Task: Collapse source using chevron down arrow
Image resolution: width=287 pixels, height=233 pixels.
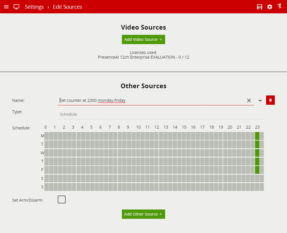Action: point(260,100)
